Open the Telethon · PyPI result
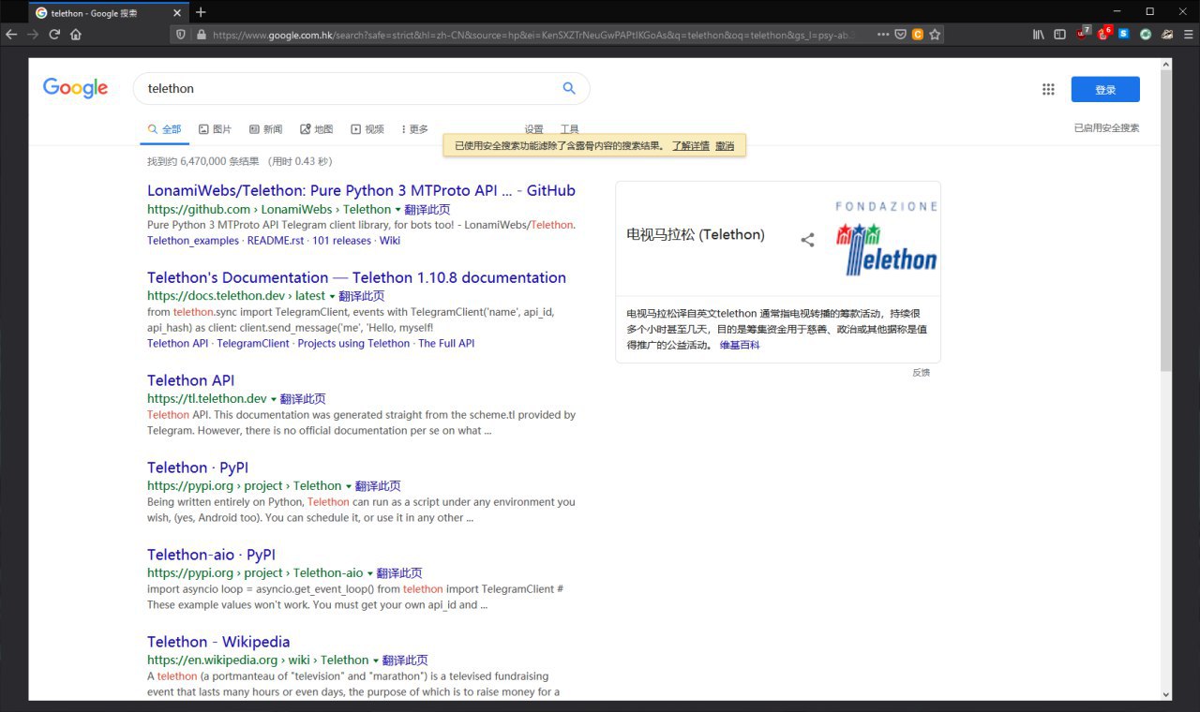Image resolution: width=1200 pixels, height=712 pixels. (x=197, y=467)
